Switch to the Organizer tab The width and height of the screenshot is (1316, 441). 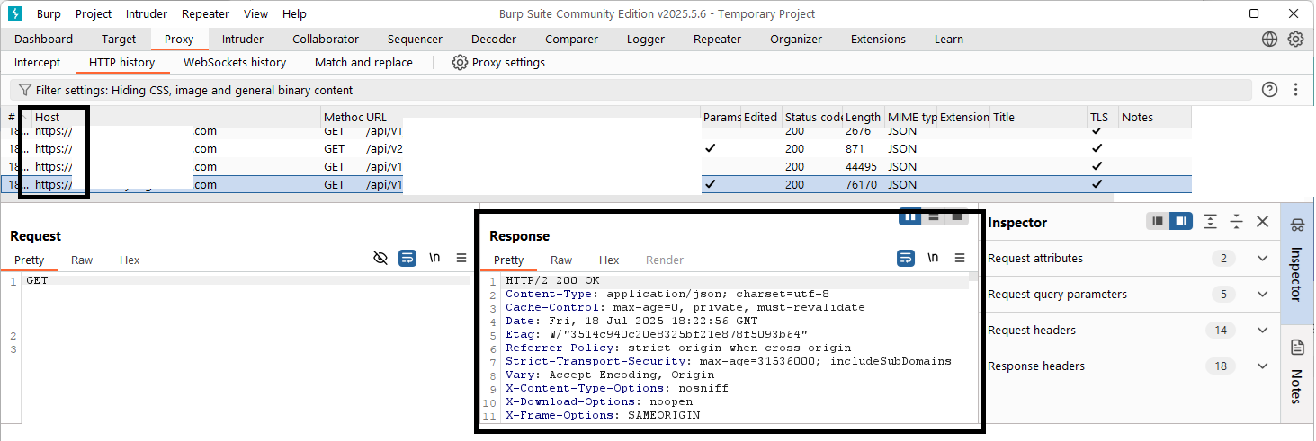coord(796,39)
